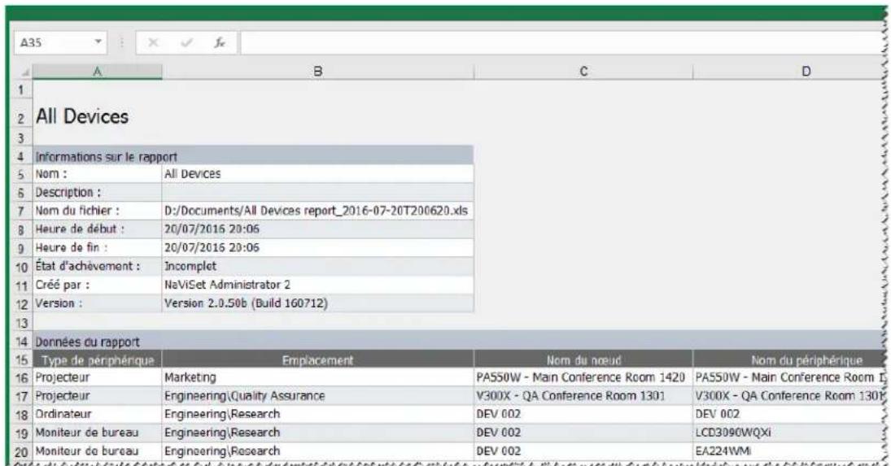Click the date value in row 9

click(317, 247)
